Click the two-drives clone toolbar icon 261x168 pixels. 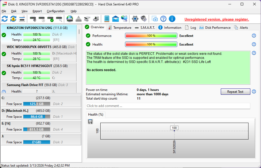point(87,19)
